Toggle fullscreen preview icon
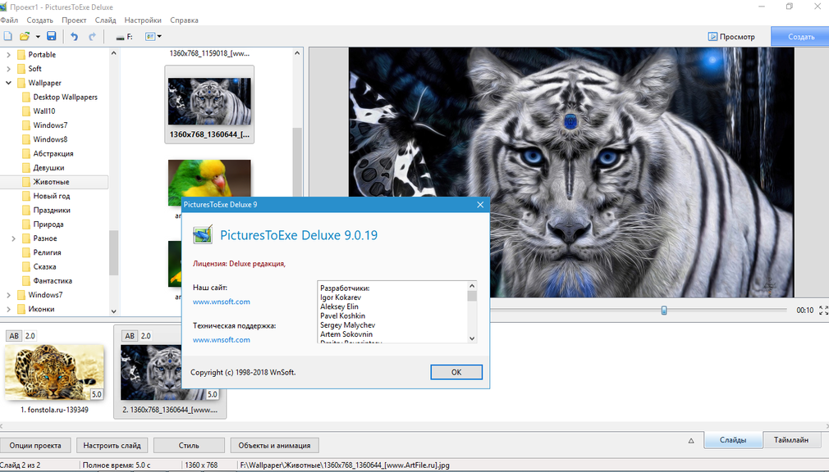The height and width of the screenshot is (472, 829). [x=823, y=311]
